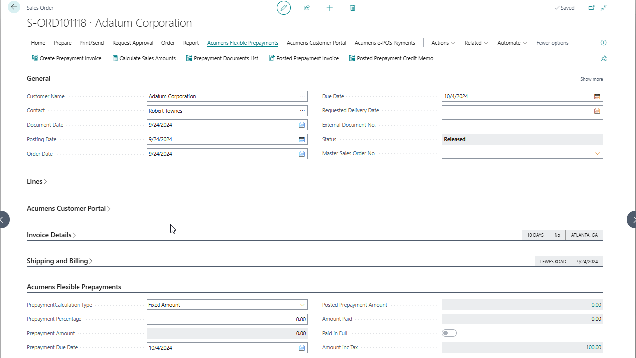The image size is (636, 358).
Task: Click the trash delete icon
Action: click(x=353, y=8)
